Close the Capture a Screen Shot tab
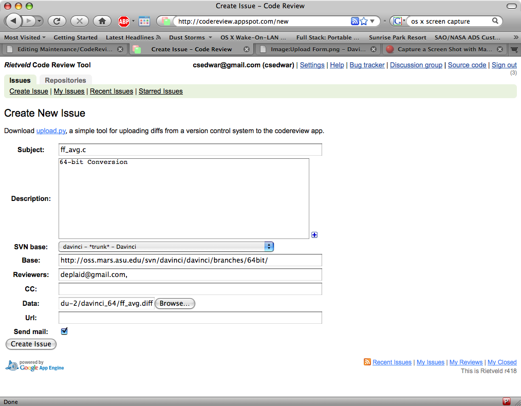The height and width of the screenshot is (406, 521). click(x=500, y=49)
